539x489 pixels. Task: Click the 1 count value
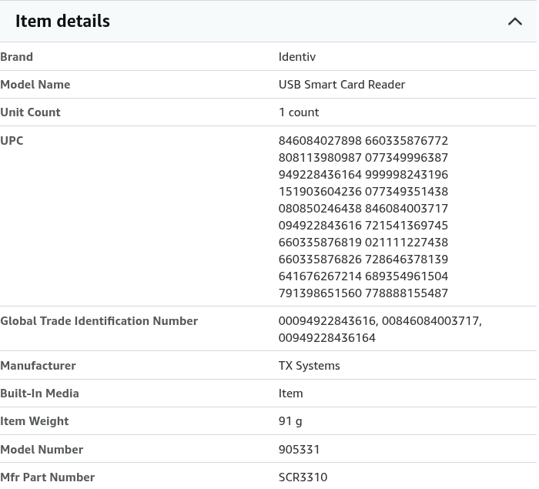[x=299, y=112]
